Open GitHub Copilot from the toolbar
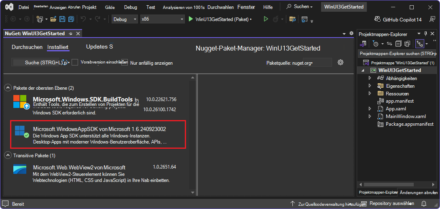The width and height of the screenshot is (440, 209). [398, 19]
